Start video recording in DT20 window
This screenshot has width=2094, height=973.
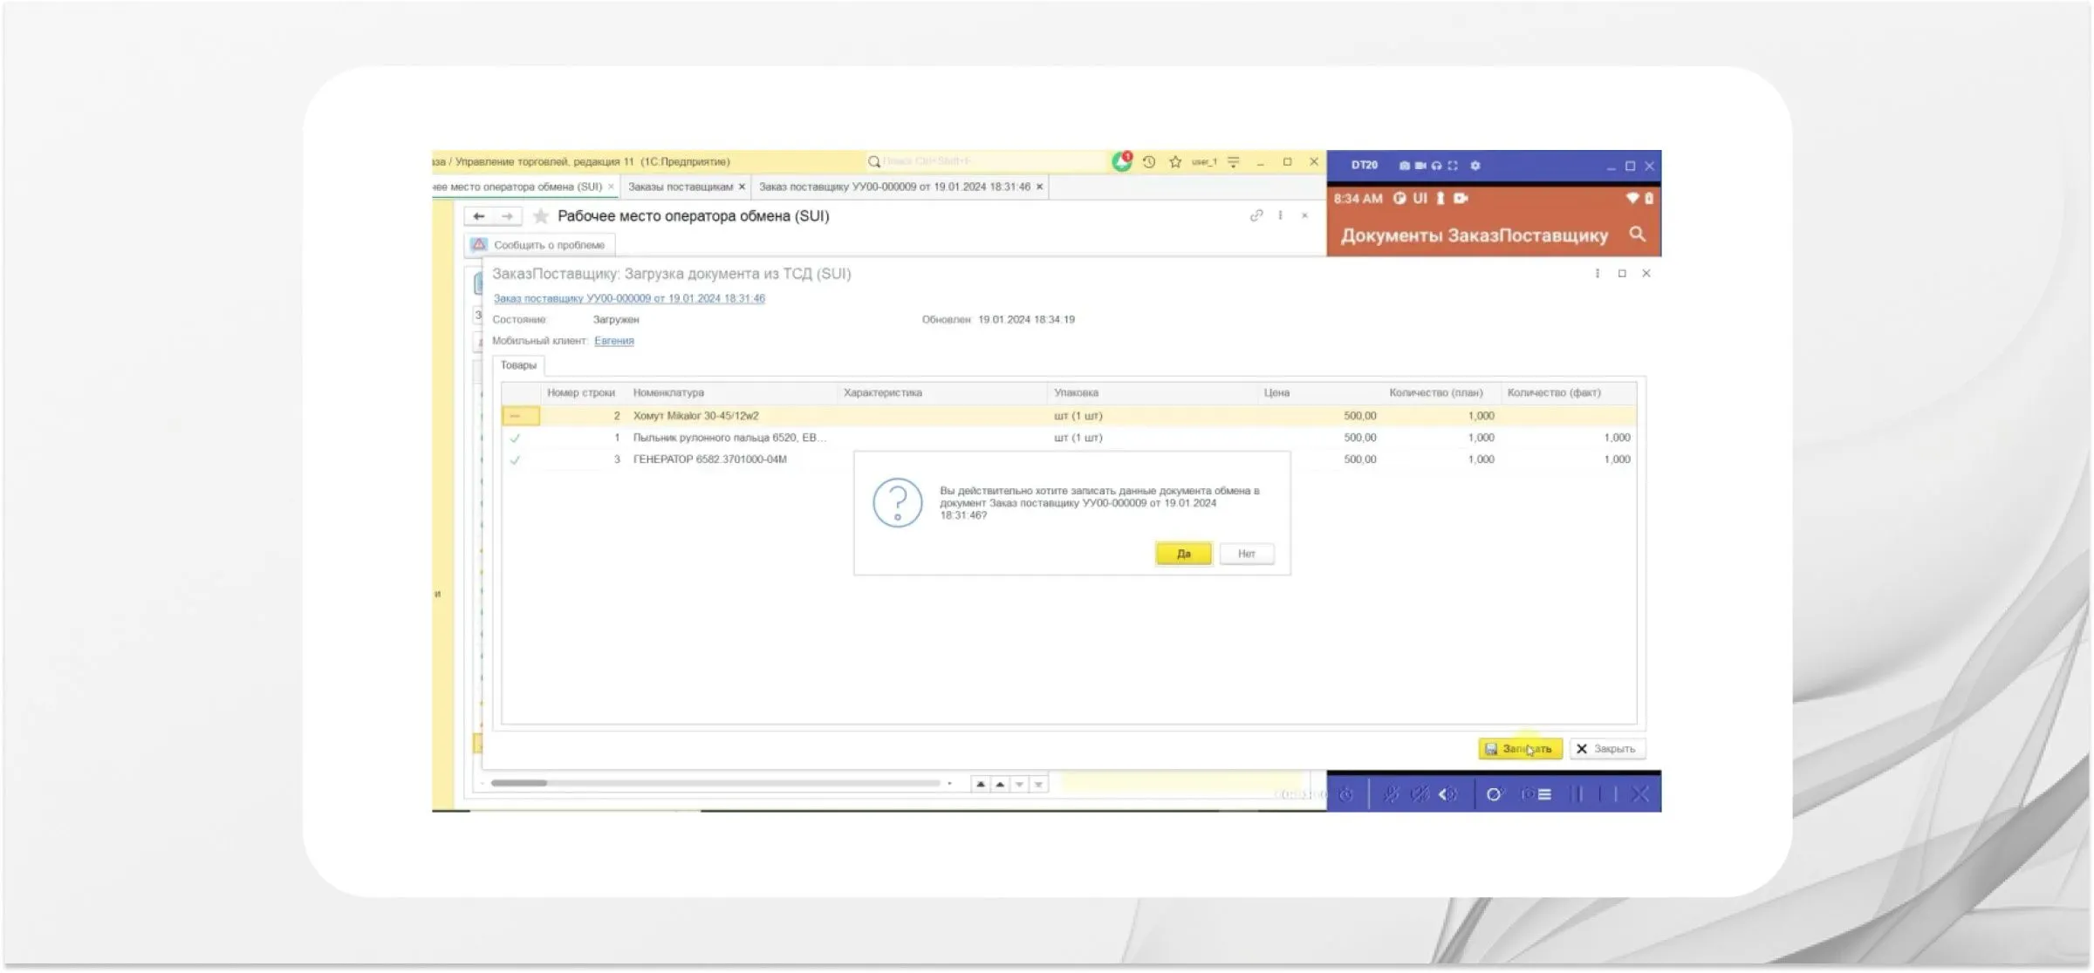1420,166
